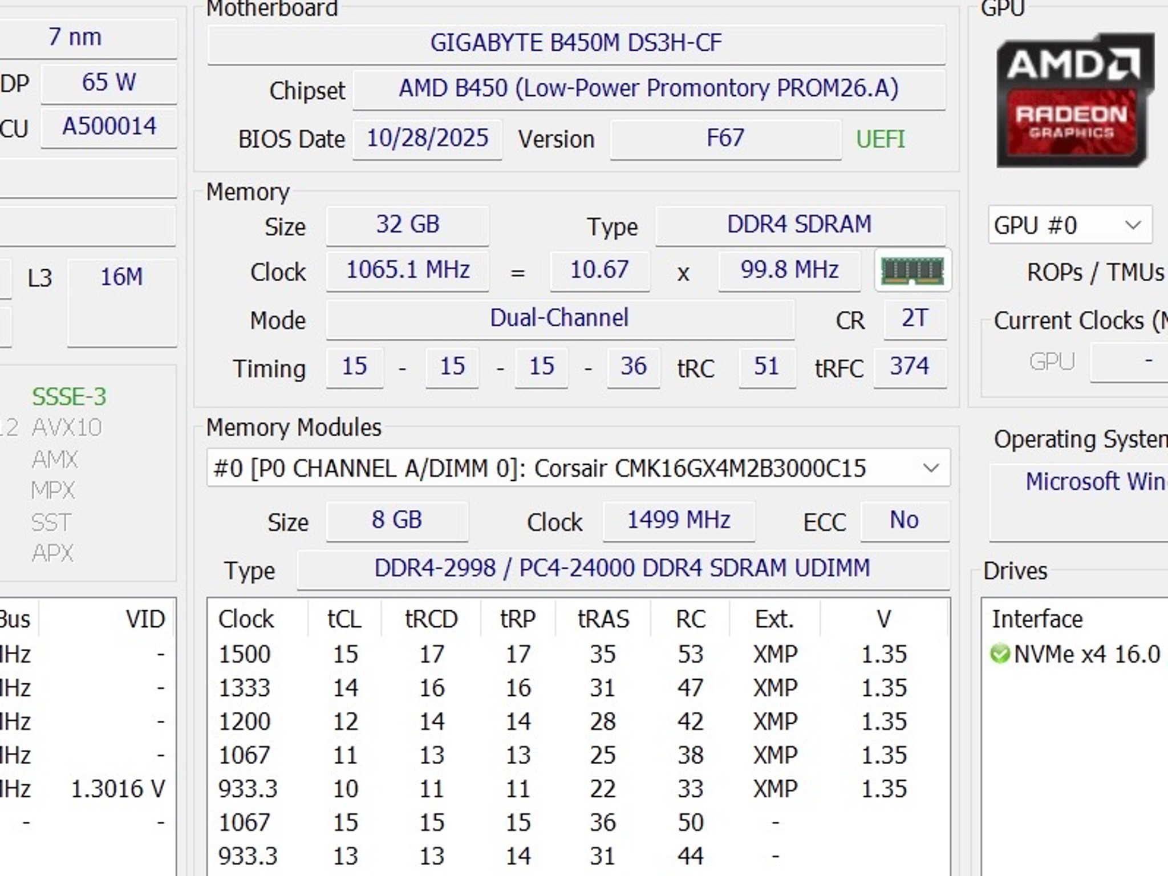
Task: Click the tRFC value 374
Action: 910,367
